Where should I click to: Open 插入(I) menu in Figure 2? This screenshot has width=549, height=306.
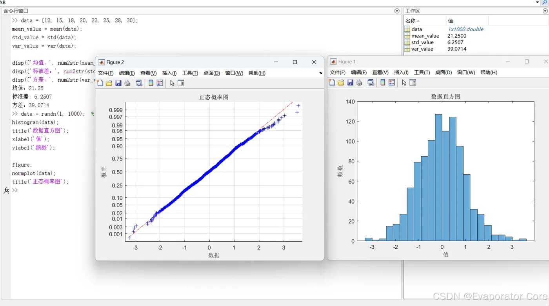pos(169,73)
